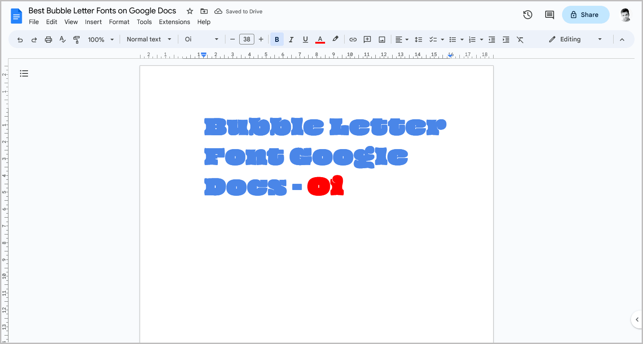Open the File menu

coord(34,22)
